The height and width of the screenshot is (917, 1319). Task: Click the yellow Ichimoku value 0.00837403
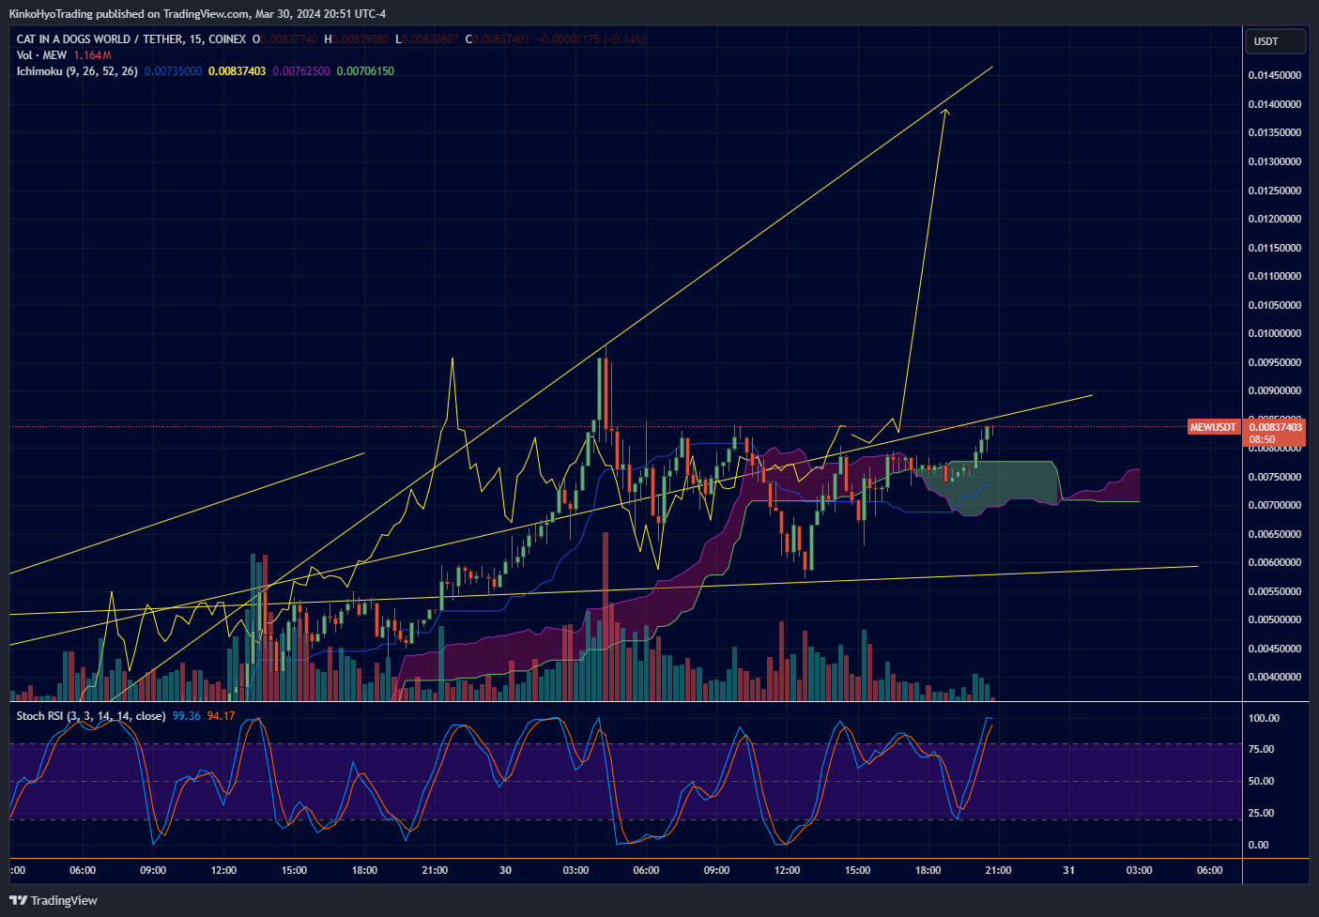tap(238, 71)
